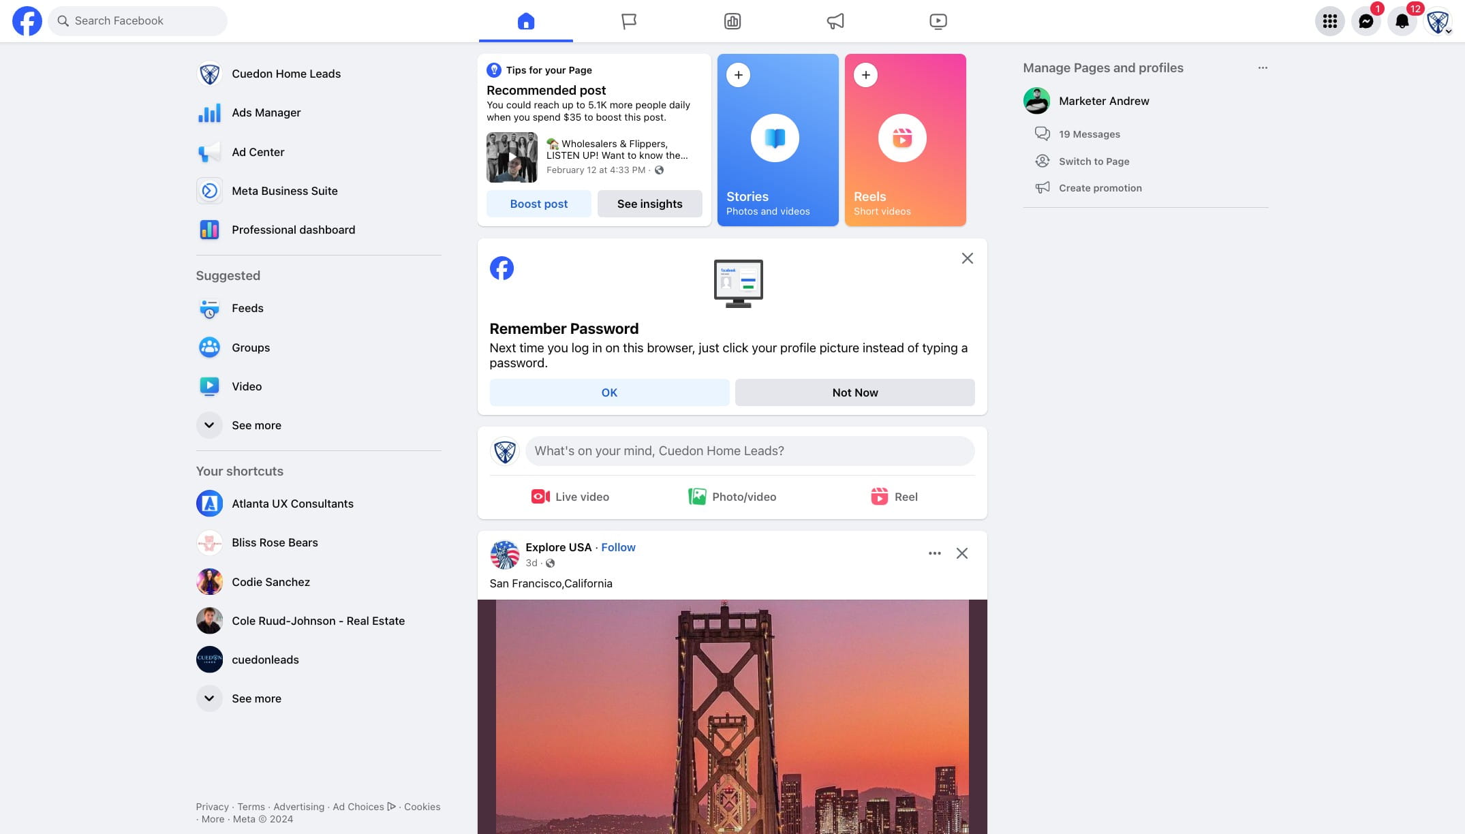Open Manage Pages and profiles options
The image size is (1465, 834).
(1262, 68)
